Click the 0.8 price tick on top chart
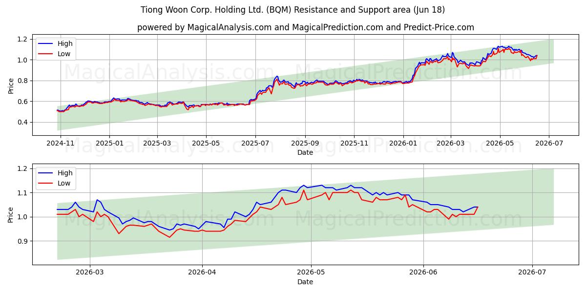The image size is (586, 293). pos(23,81)
